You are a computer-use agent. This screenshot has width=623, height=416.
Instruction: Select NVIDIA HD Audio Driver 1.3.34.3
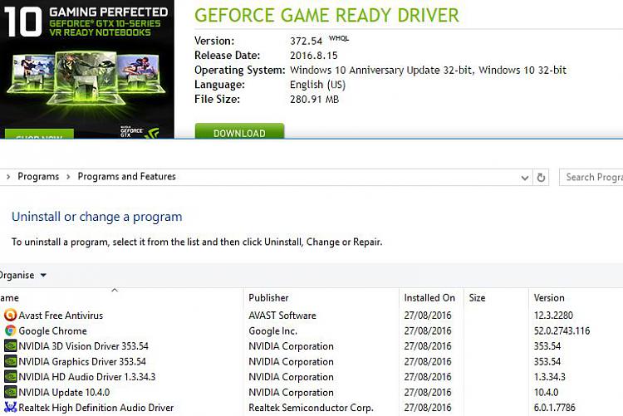[311, 377]
